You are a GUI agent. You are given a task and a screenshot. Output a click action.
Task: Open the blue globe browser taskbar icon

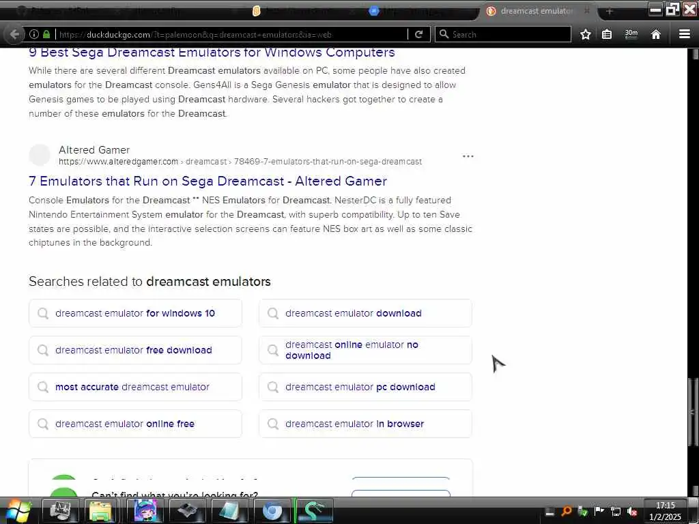click(x=272, y=510)
